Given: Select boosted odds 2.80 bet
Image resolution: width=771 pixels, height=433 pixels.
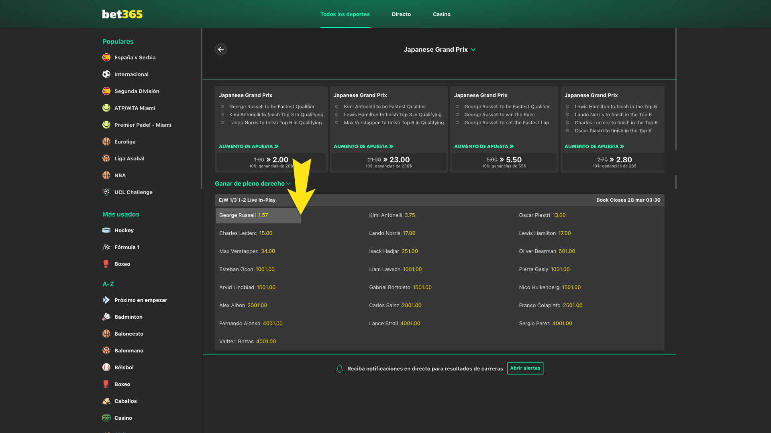Looking at the screenshot, I should pyautogui.click(x=614, y=162).
